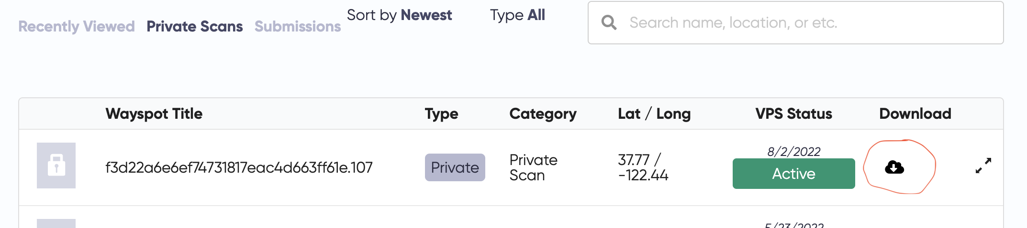
Task: Click the Download column header
Action: click(915, 114)
